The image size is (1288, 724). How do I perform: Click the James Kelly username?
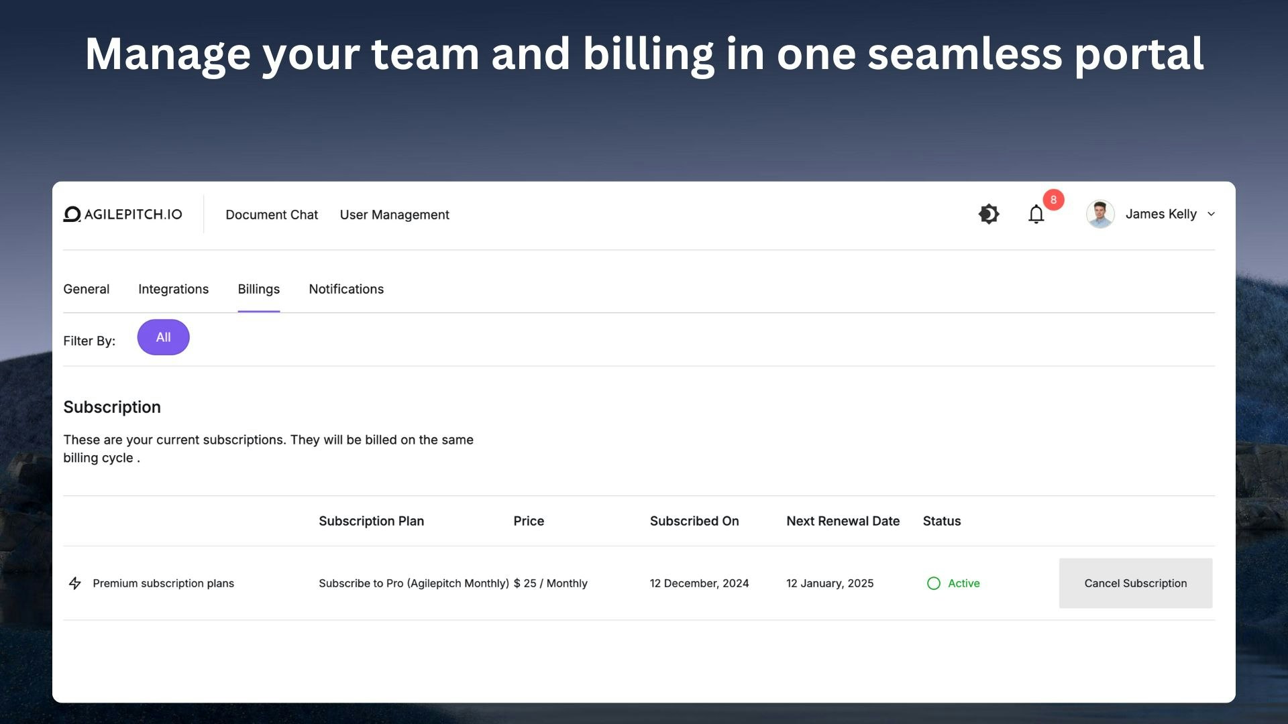pos(1161,215)
